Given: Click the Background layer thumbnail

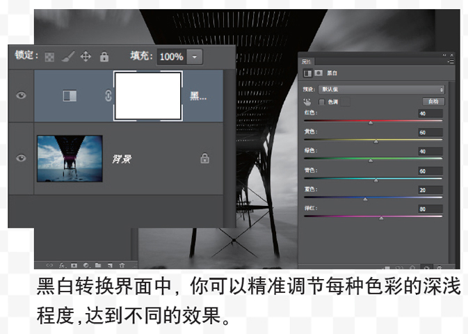Looking at the screenshot, I should click(70, 159).
